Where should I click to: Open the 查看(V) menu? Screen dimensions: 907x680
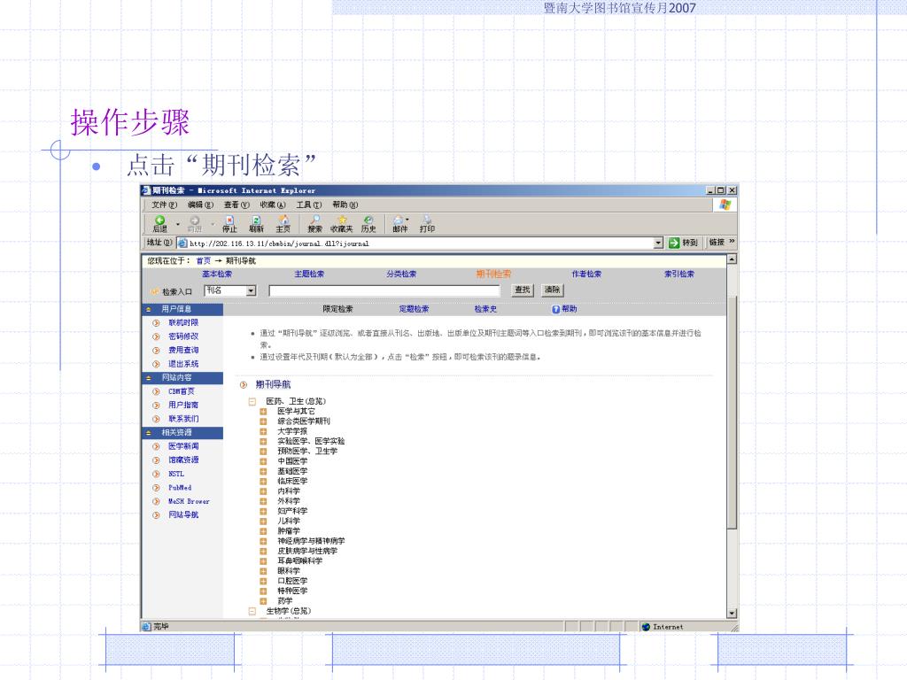(x=236, y=205)
